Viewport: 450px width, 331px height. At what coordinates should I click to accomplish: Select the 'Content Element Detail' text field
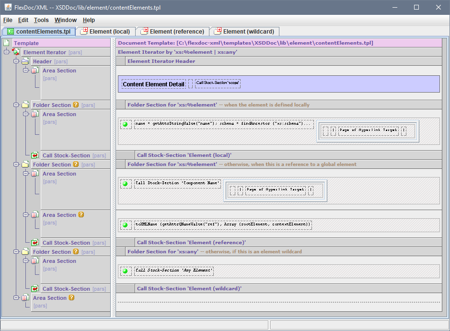point(153,84)
